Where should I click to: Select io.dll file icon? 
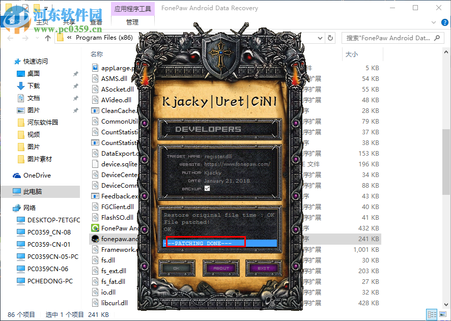(x=95, y=293)
